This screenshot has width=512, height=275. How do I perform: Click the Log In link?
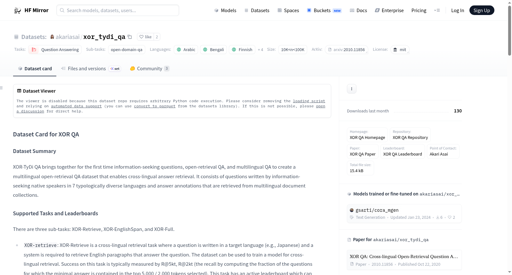458,11
